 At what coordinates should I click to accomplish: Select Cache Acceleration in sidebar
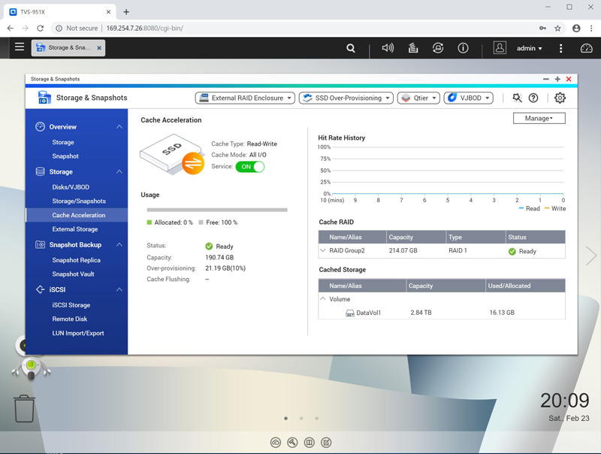pyautogui.click(x=77, y=215)
